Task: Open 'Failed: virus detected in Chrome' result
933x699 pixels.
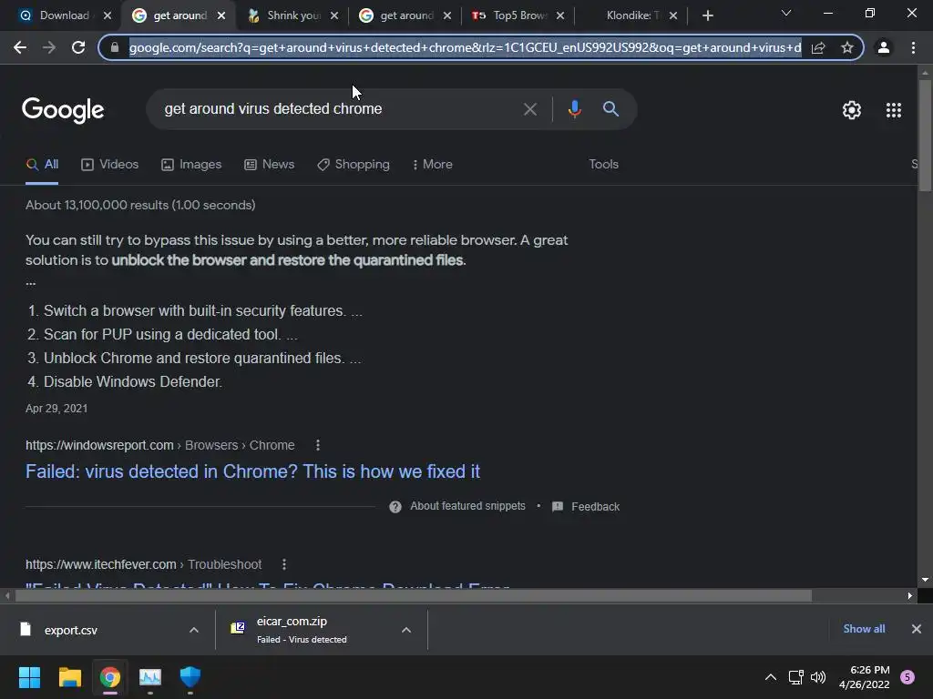Action: [253, 471]
